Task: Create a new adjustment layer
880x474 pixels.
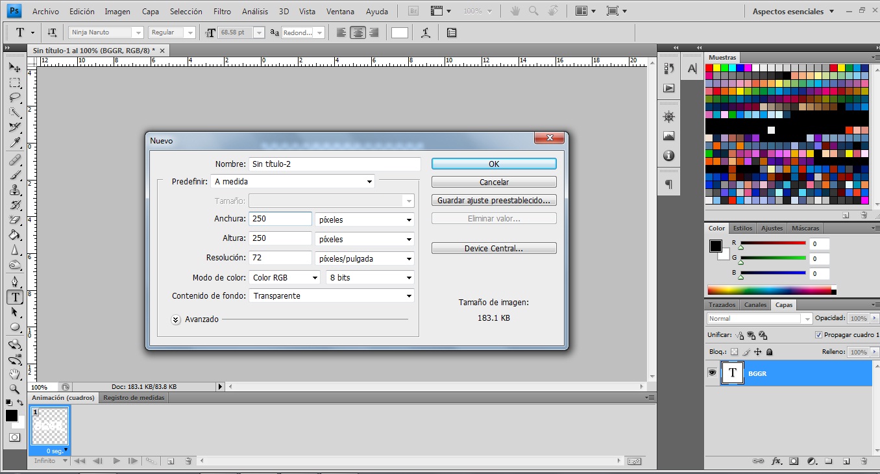Action: pyautogui.click(x=811, y=461)
